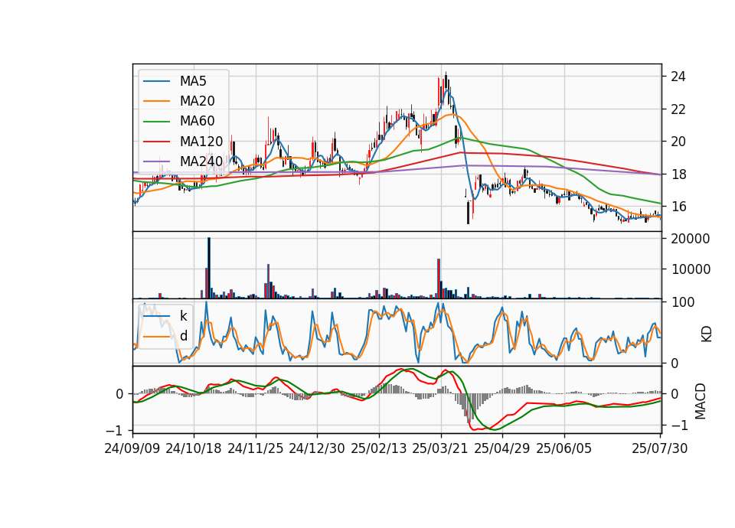Screen dimensions: 735x528
Task: Click the MA240 legend label
Action: [x=201, y=161]
